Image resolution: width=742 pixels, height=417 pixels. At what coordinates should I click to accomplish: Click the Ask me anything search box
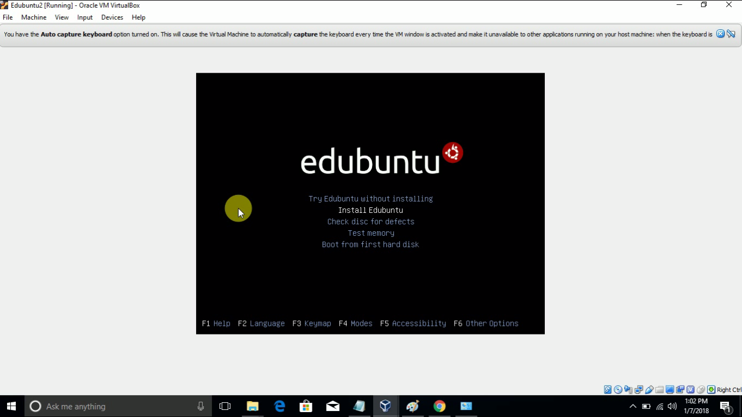pyautogui.click(x=118, y=406)
